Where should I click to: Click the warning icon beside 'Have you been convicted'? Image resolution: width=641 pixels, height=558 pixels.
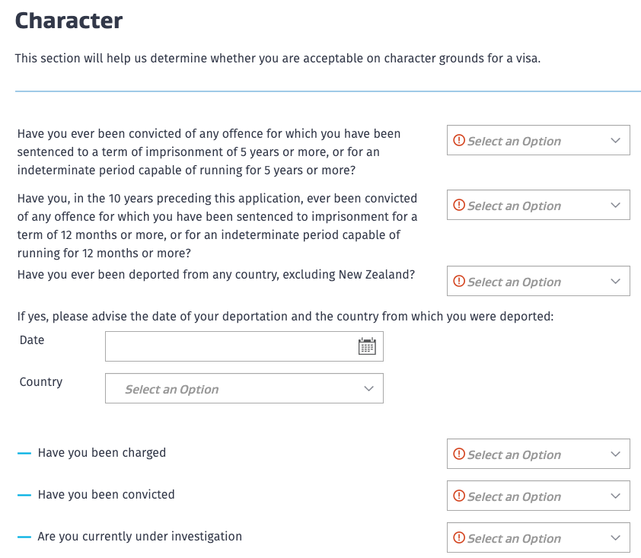pyautogui.click(x=459, y=496)
